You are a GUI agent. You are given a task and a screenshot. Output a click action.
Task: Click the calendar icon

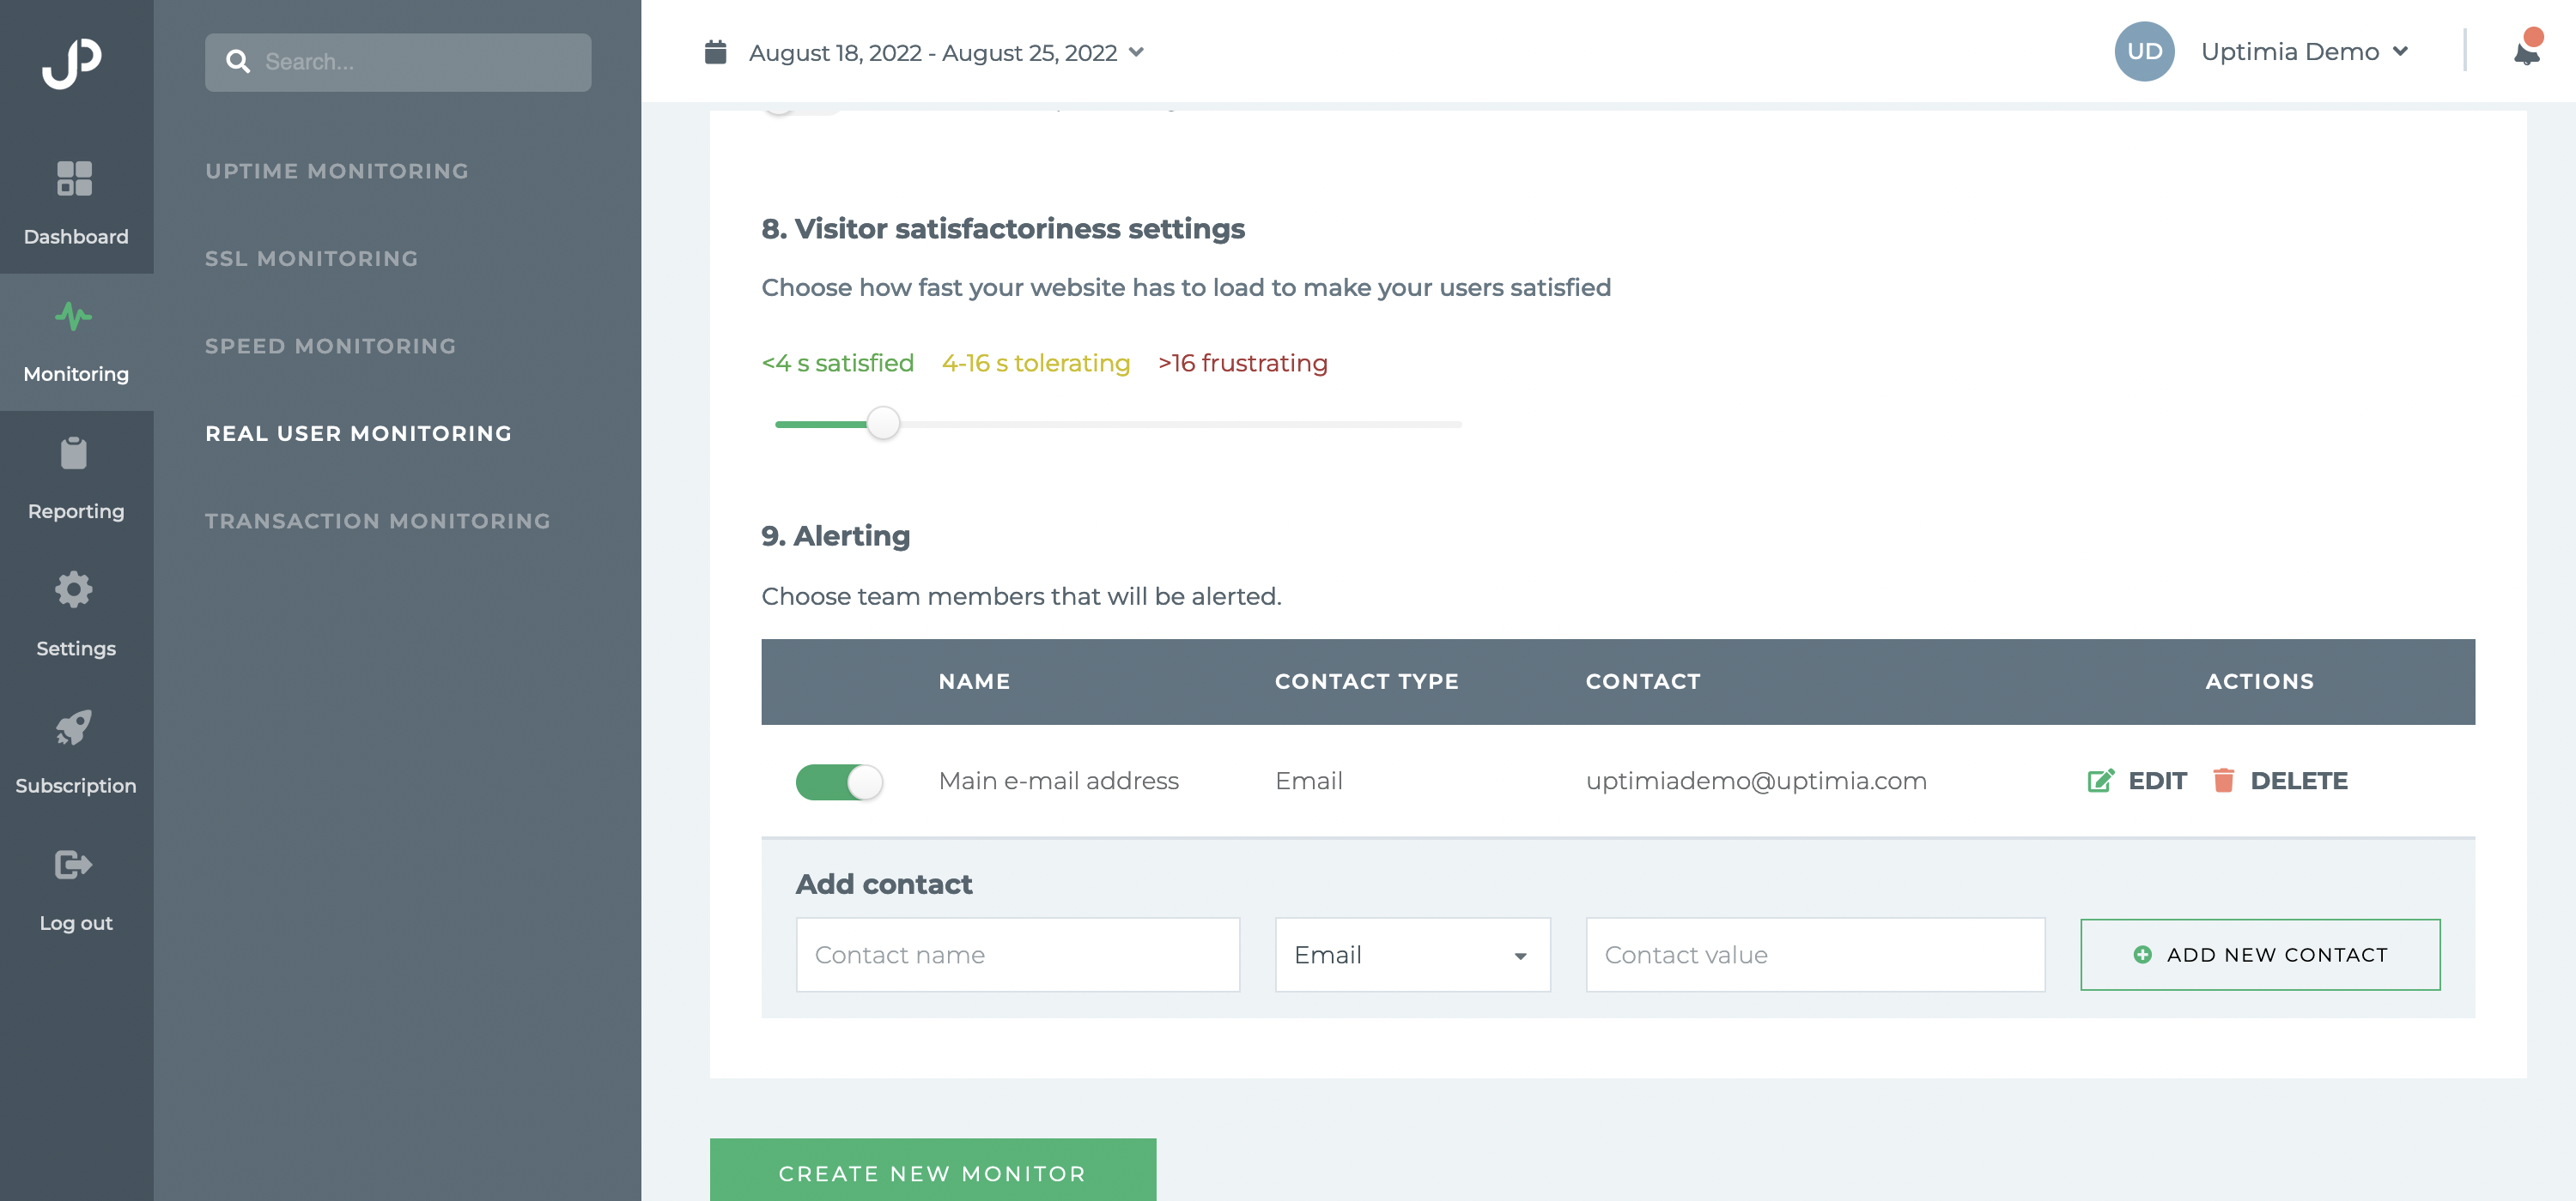click(x=715, y=52)
